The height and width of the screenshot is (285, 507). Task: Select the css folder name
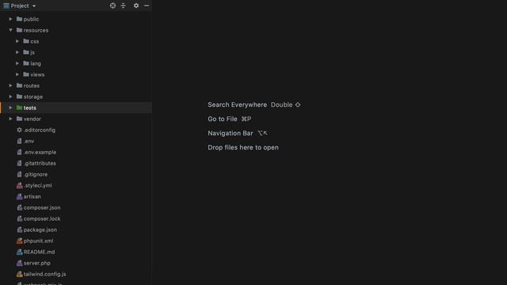point(35,41)
